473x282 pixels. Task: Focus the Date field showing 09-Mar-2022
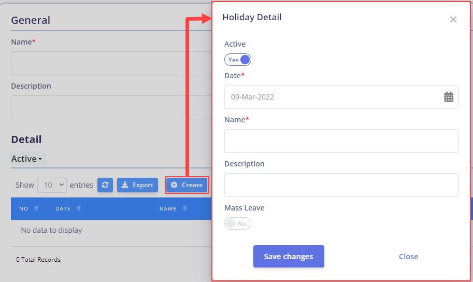(341, 97)
